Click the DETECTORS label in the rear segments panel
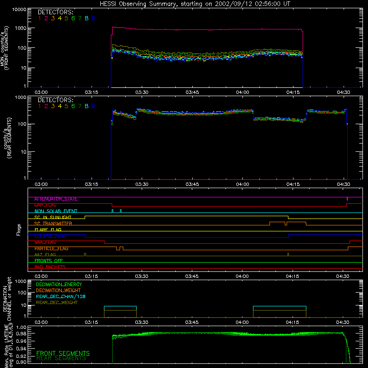This screenshot has width=368, height=368. tap(55, 100)
